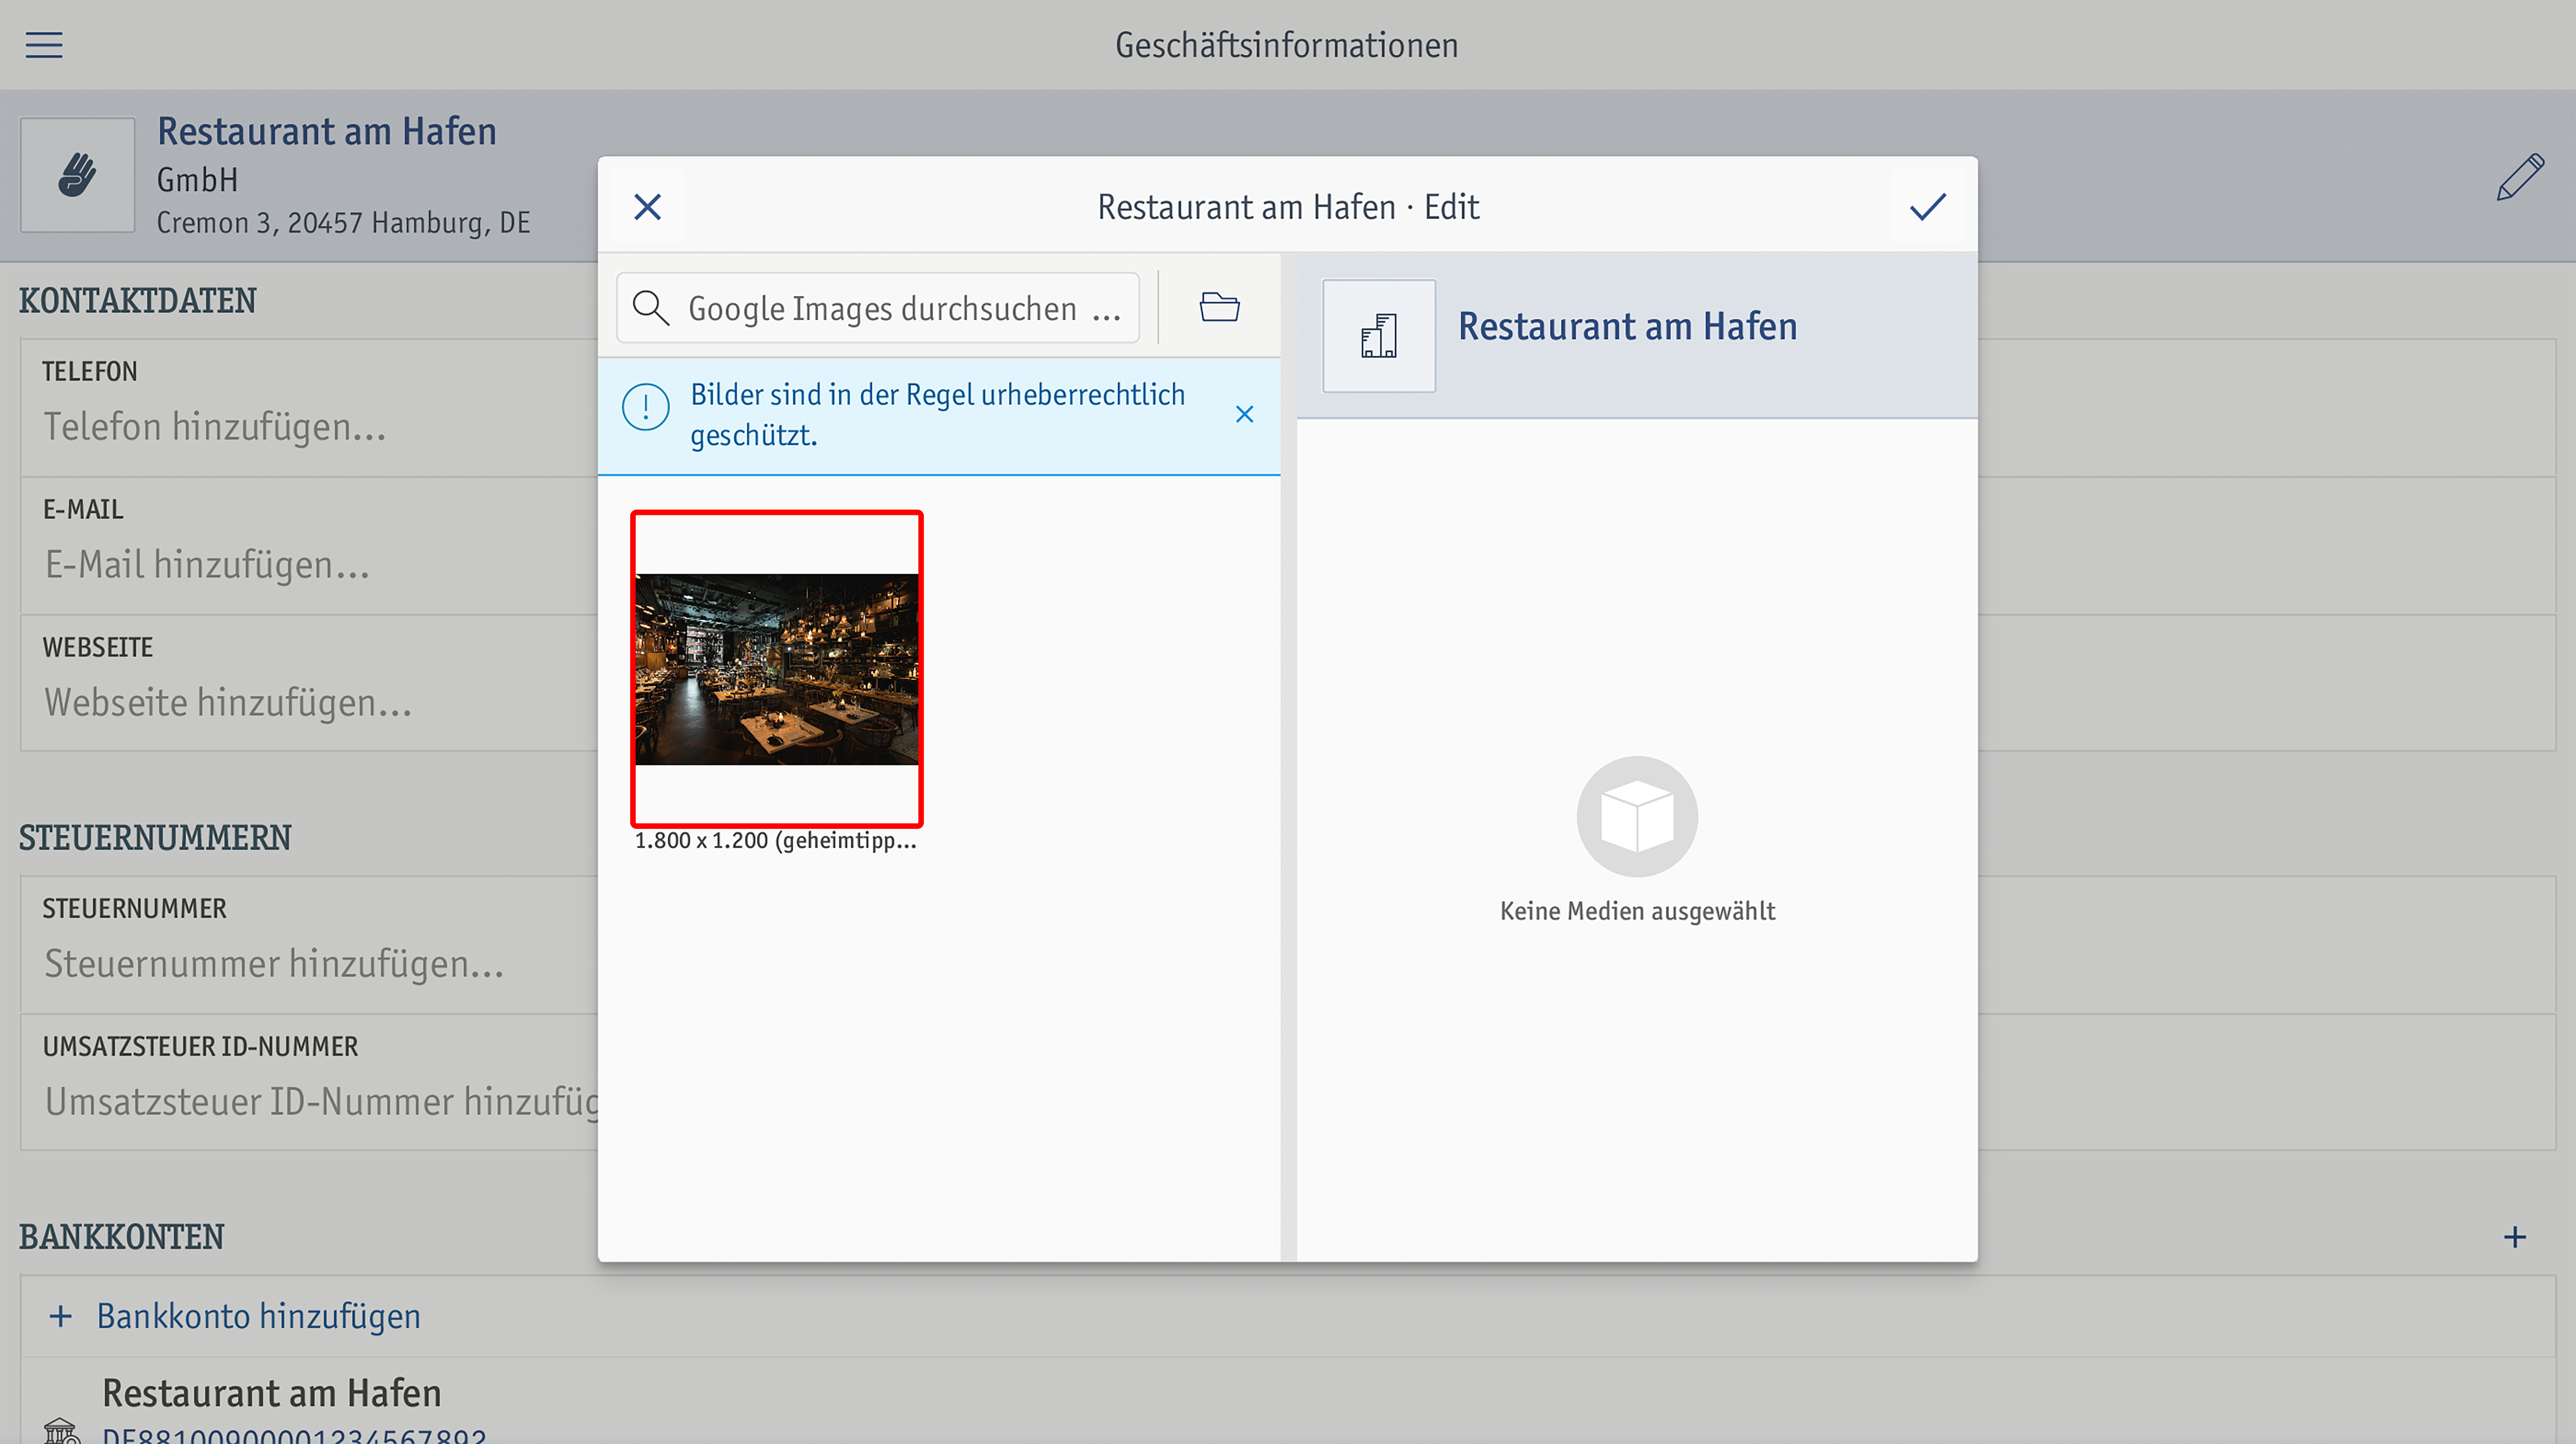This screenshot has height=1444, width=2576.
Task: Click the Geschäftsinformationen page title
Action: click(1286, 45)
